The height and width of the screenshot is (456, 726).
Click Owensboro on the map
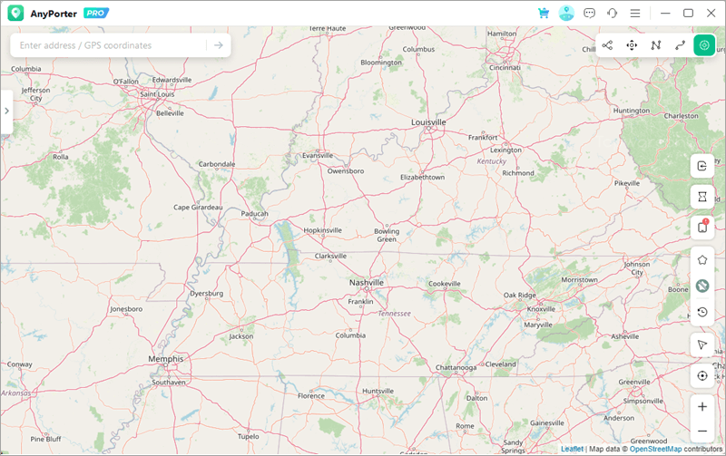pyautogui.click(x=346, y=171)
